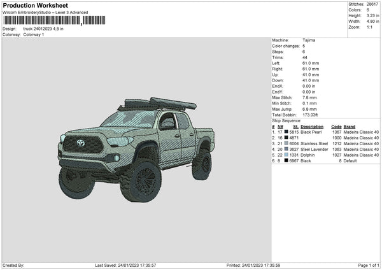Click the truck embroidery design preview
This screenshot has width=382, height=270.
pos(136,150)
